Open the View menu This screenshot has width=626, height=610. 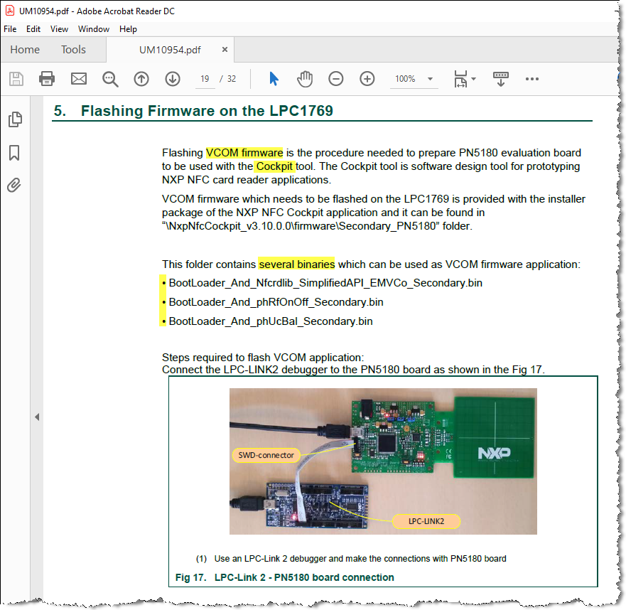[59, 29]
